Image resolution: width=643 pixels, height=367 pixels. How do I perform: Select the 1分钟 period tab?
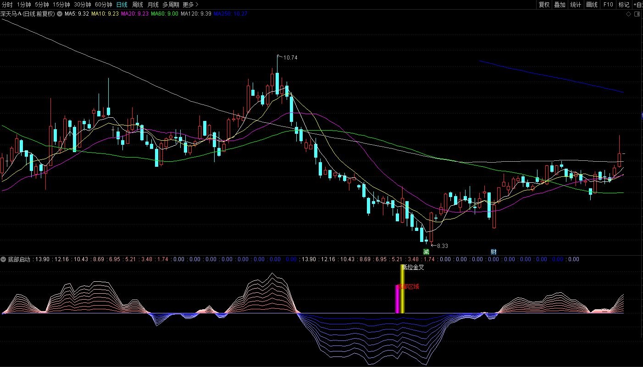pyautogui.click(x=24, y=5)
